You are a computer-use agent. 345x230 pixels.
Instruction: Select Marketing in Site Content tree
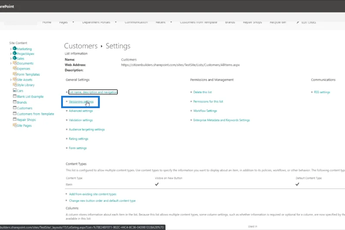coord(24,49)
